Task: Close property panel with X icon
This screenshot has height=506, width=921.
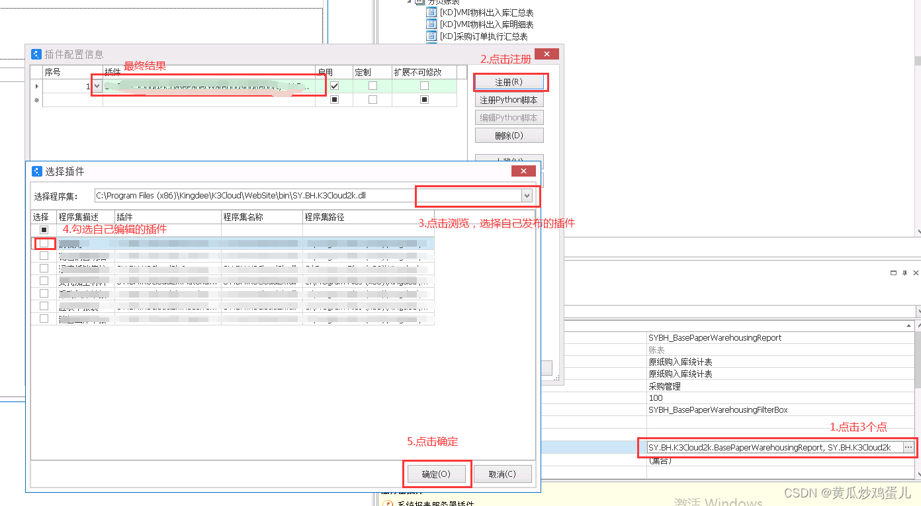Action: [x=916, y=273]
